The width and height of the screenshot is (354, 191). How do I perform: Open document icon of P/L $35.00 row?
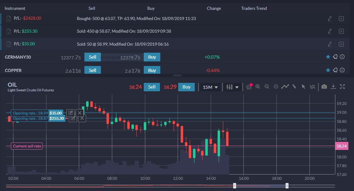click(9, 44)
